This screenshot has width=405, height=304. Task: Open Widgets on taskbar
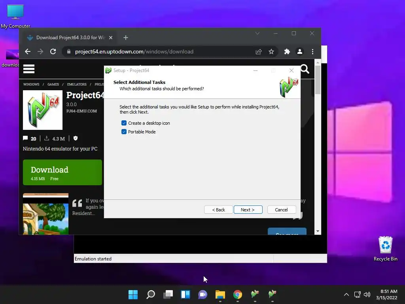coord(185,294)
